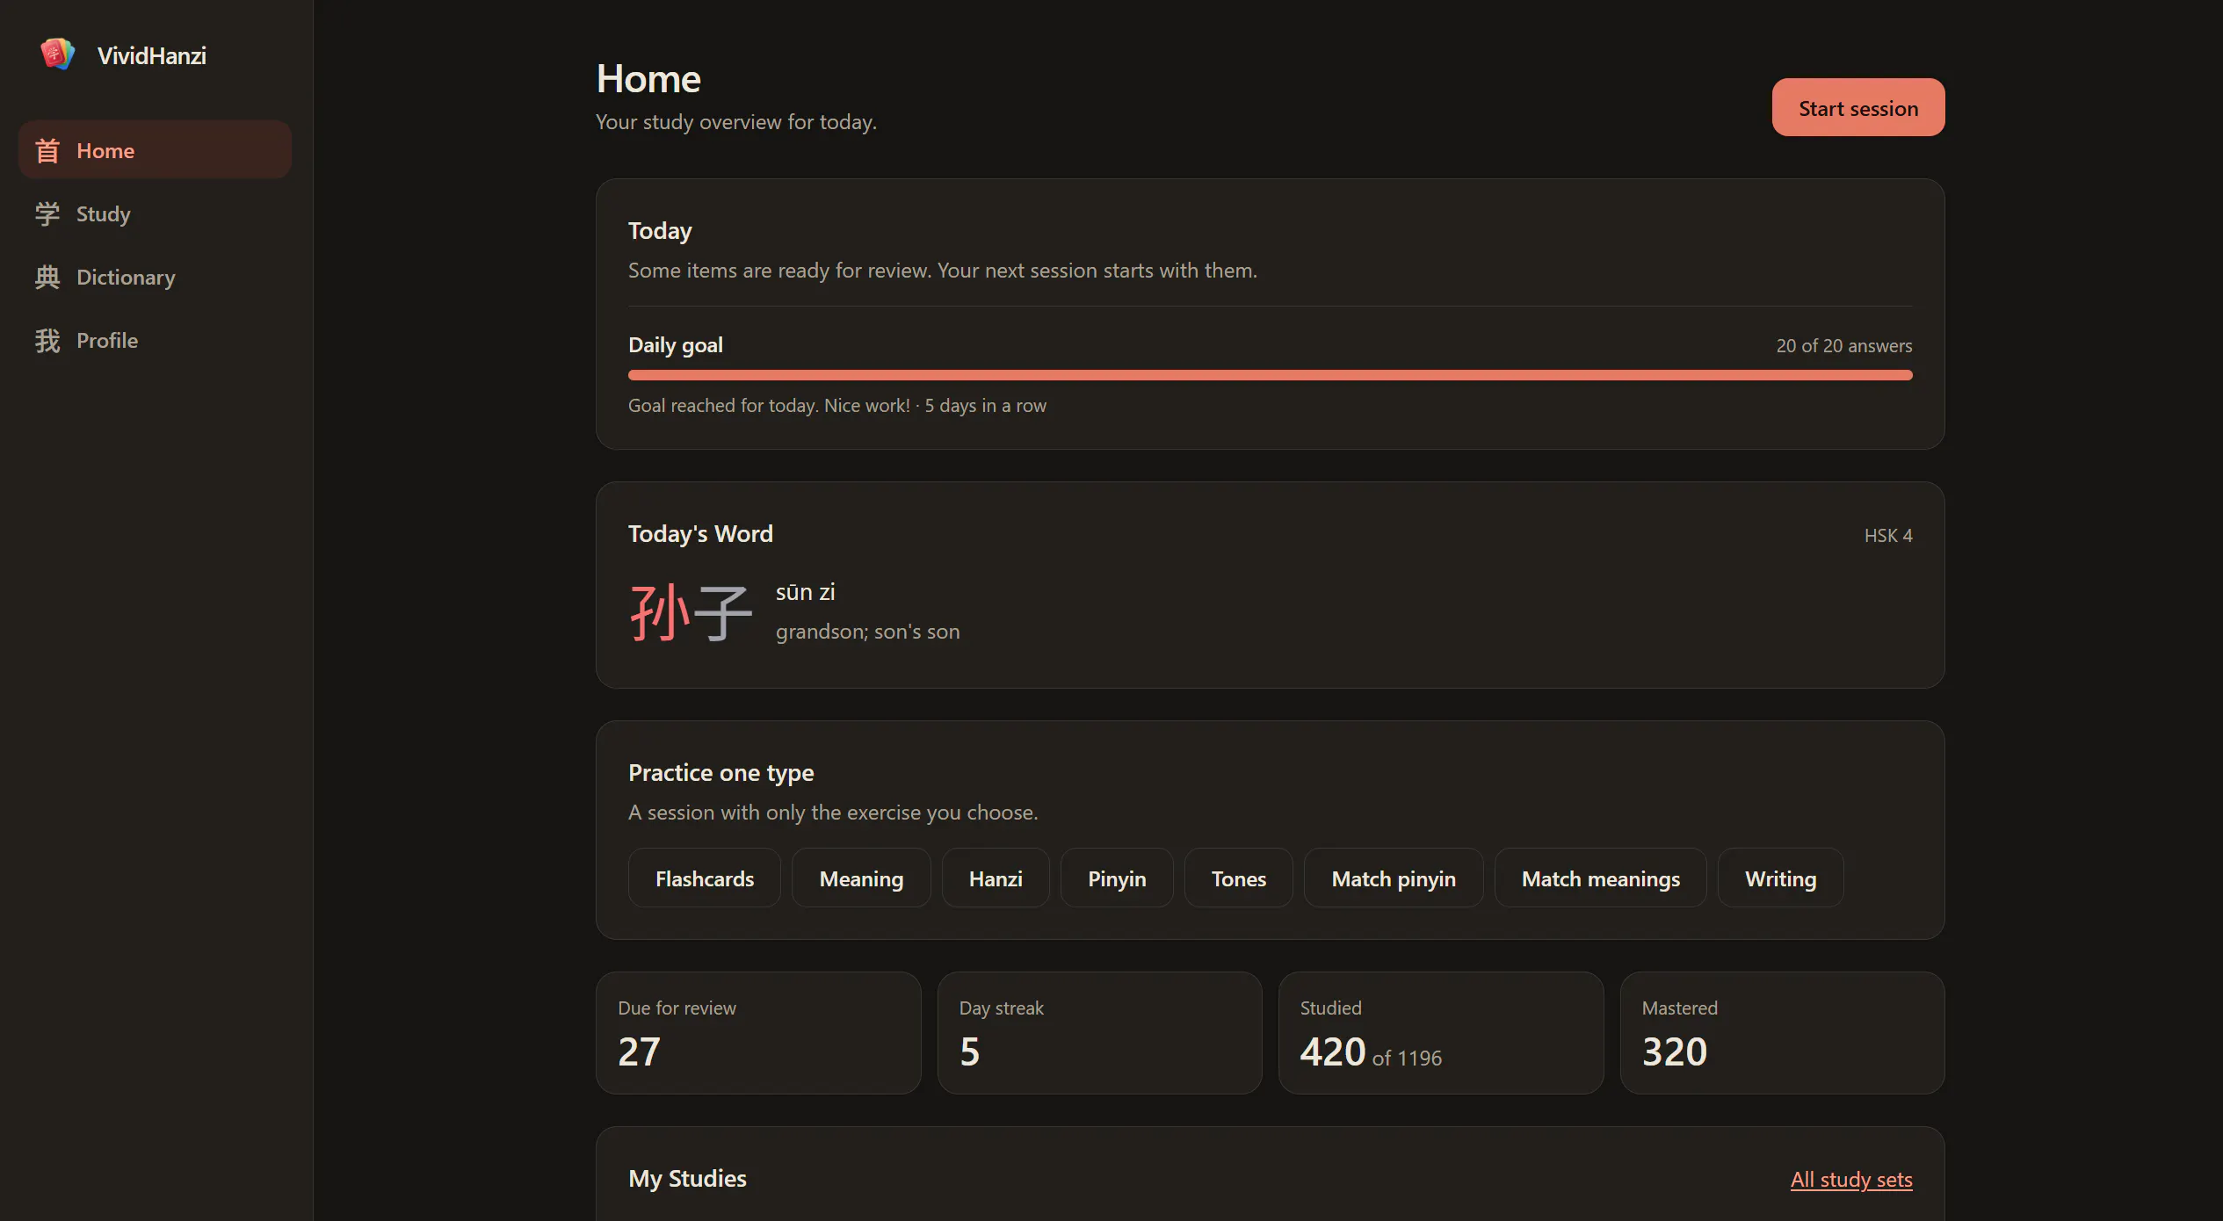Click the My Studies heading
Viewport: 2223px width, 1221px height.
point(687,1178)
